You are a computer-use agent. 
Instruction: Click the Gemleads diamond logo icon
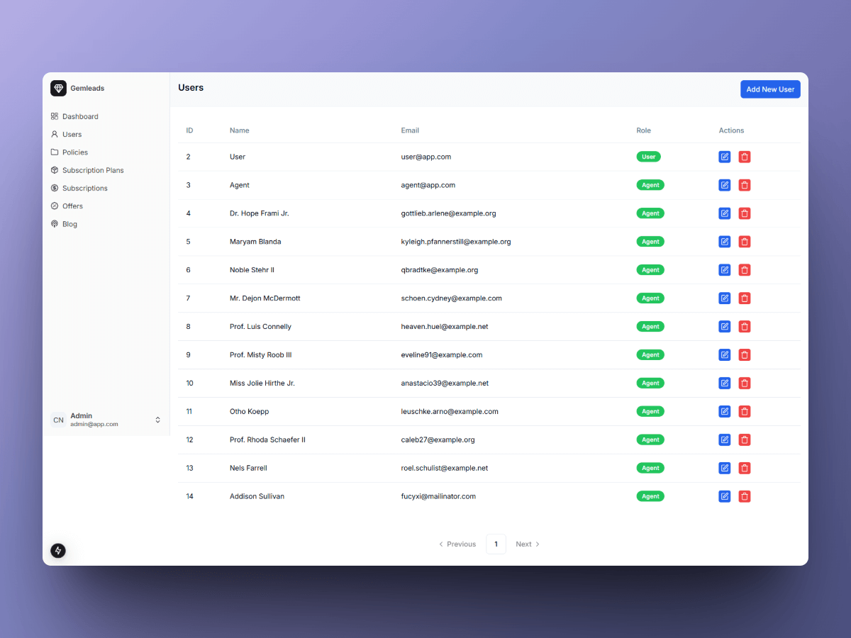pos(58,88)
